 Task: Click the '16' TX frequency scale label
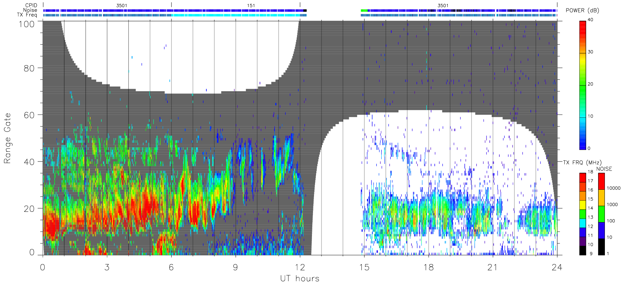[x=590, y=190]
